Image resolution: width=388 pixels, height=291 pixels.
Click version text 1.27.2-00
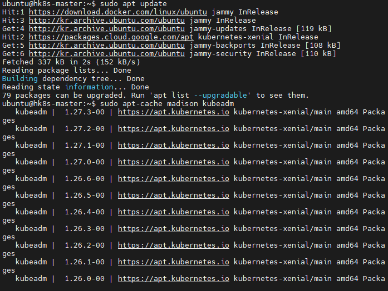pyautogui.click(x=85, y=129)
